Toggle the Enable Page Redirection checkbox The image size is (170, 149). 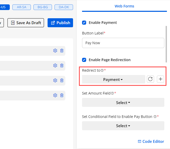(x=84, y=60)
